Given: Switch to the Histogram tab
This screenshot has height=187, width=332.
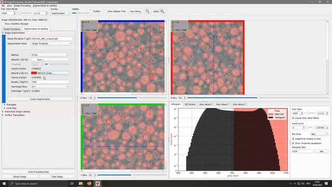Looking at the screenshot, I should pos(176,104).
